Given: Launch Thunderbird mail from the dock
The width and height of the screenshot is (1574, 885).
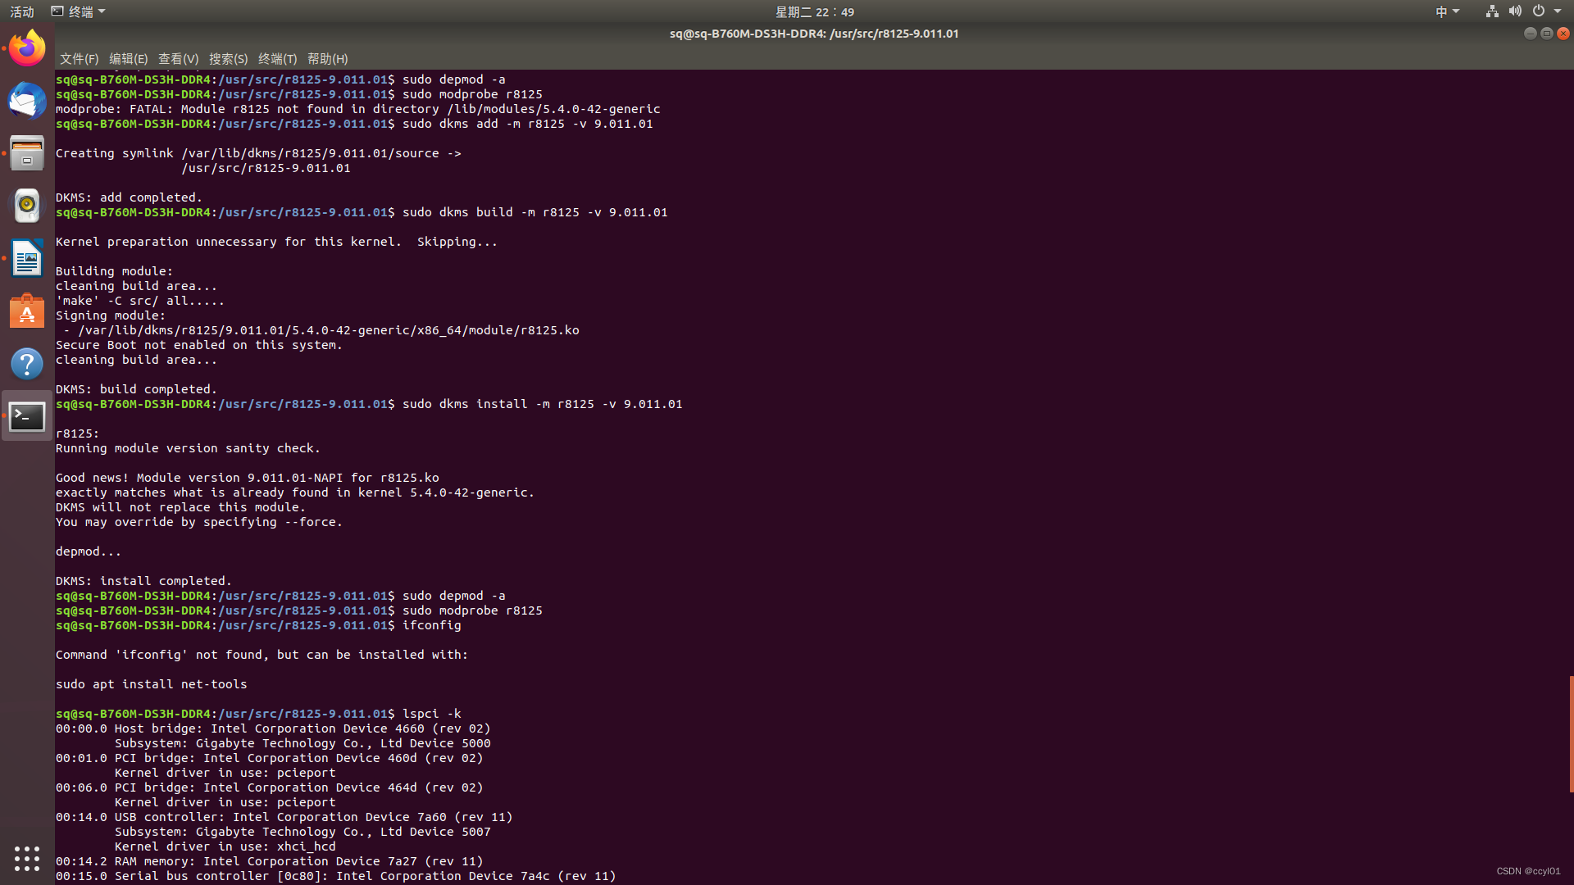Looking at the screenshot, I should 27,101.
